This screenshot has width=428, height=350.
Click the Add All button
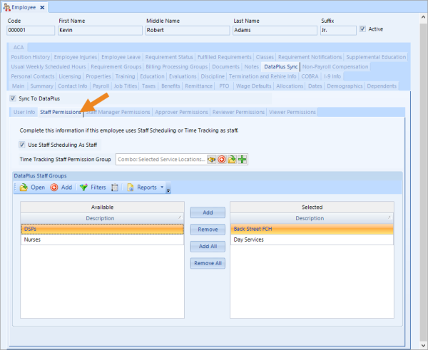point(208,246)
